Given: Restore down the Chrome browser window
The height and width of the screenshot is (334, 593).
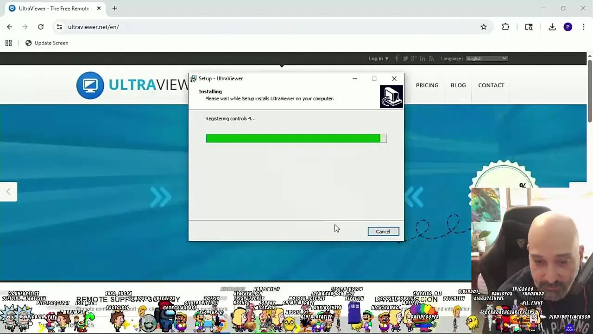Looking at the screenshot, I should [563, 8].
